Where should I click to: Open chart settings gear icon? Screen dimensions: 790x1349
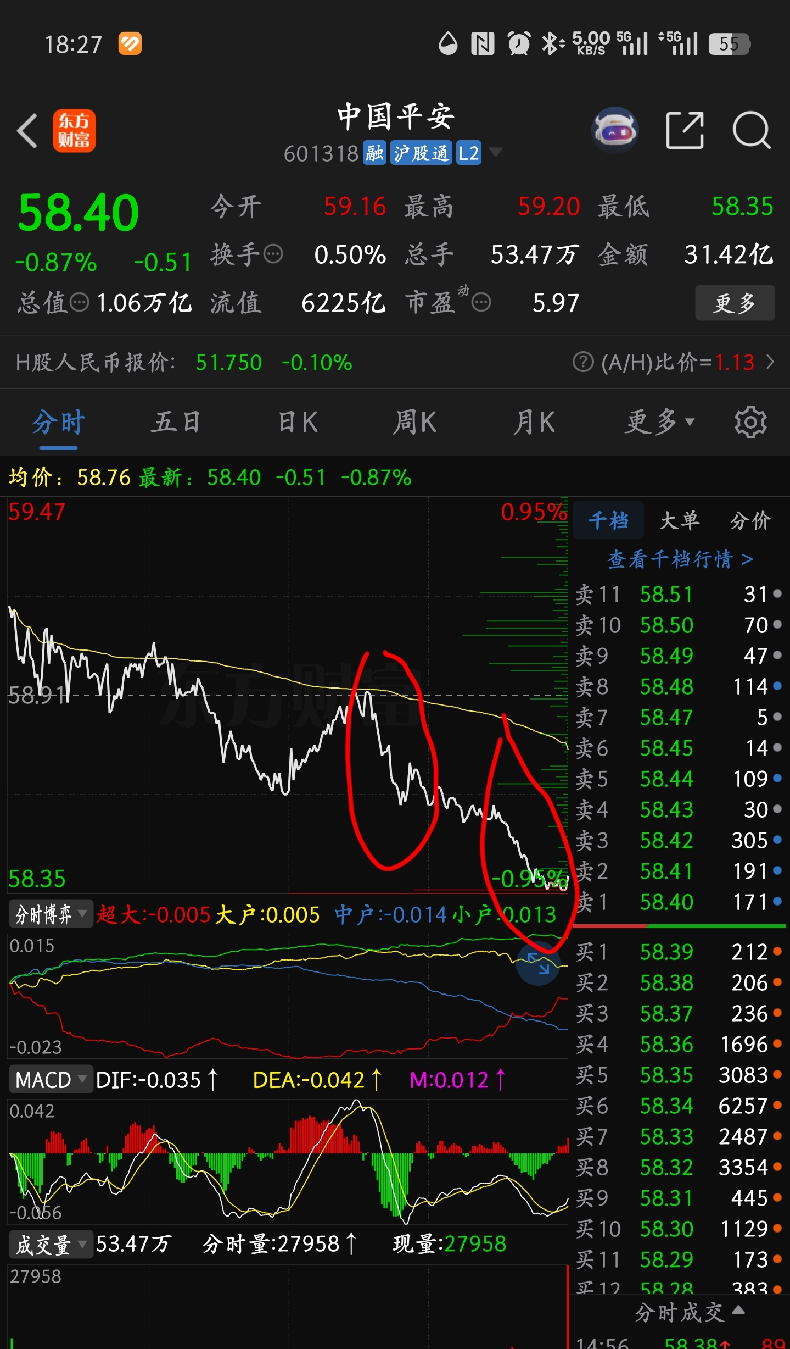pyautogui.click(x=750, y=422)
